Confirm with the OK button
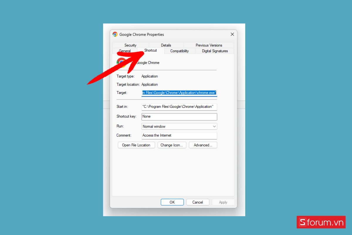The image size is (352, 235). coord(172,202)
